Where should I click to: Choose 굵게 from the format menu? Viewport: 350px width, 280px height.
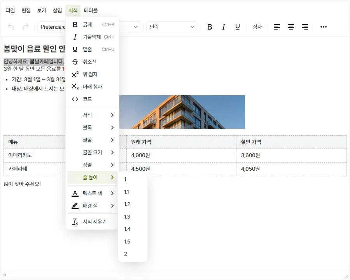[93, 24]
